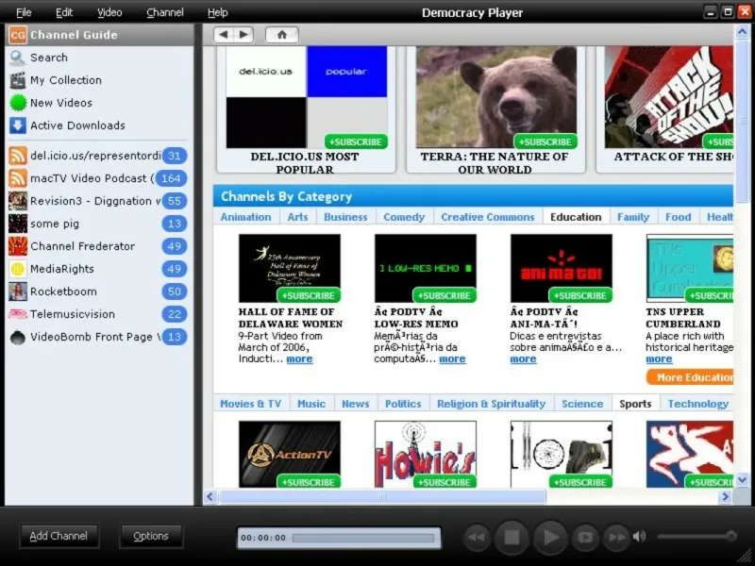
Task: Select the News category tab
Action: click(x=356, y=404)
